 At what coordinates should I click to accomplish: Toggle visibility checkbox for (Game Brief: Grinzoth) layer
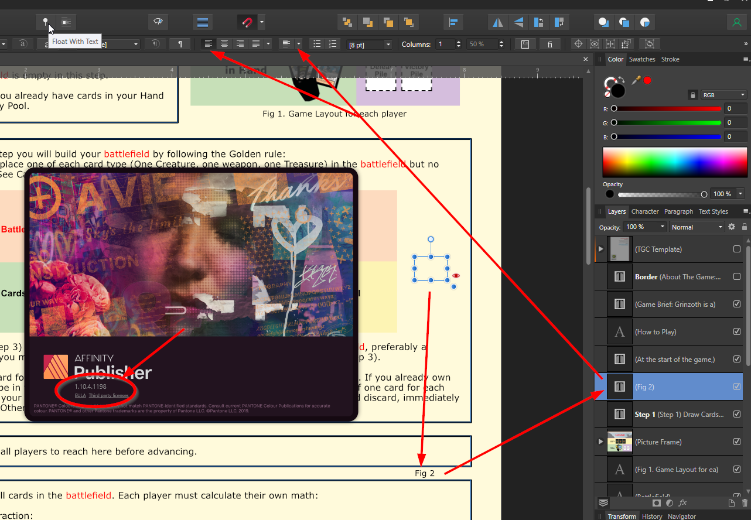(737, 305)
